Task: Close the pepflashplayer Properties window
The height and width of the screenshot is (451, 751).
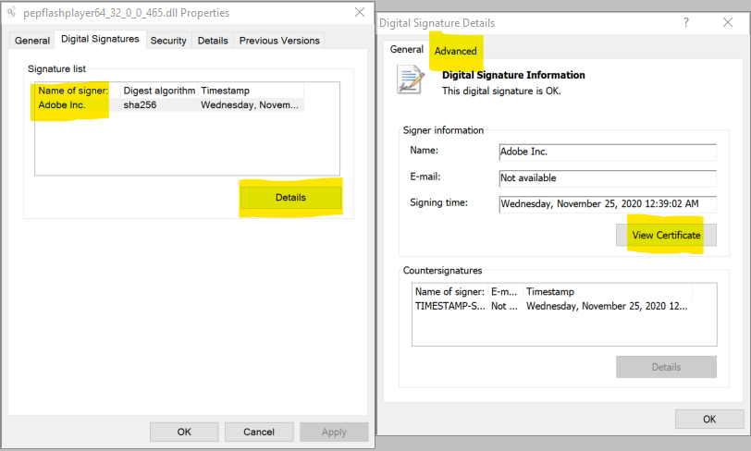Action: 359,13
